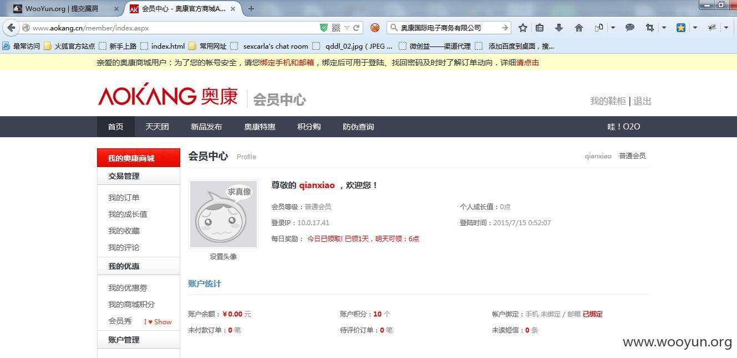The width and height of the screenshot is (737, 358).
Task: Open the 新手上路 bookmark
Action: pyautogui.click(x=118, y=46)
